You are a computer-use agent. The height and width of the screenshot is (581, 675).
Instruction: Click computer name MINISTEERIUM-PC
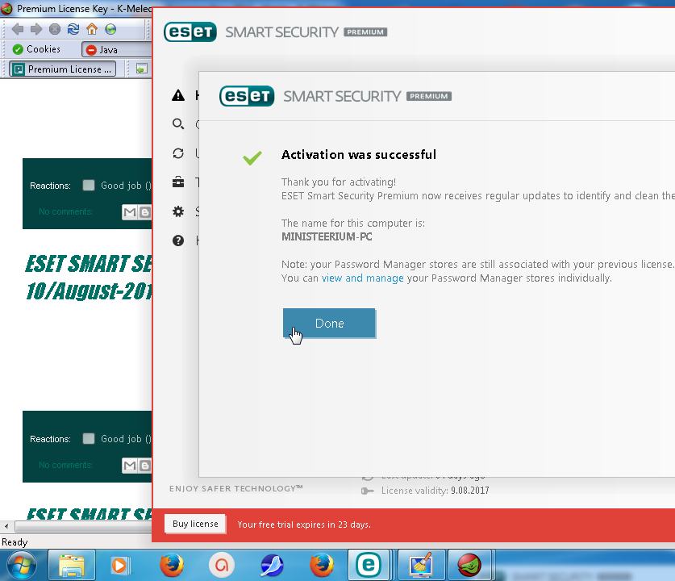(327, 237)
